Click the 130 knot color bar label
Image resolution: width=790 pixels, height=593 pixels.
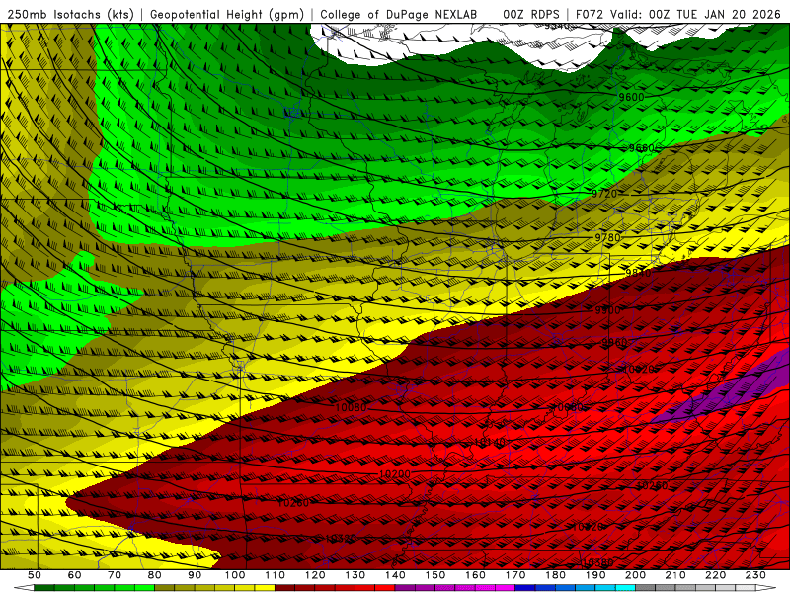click(355, 575)
